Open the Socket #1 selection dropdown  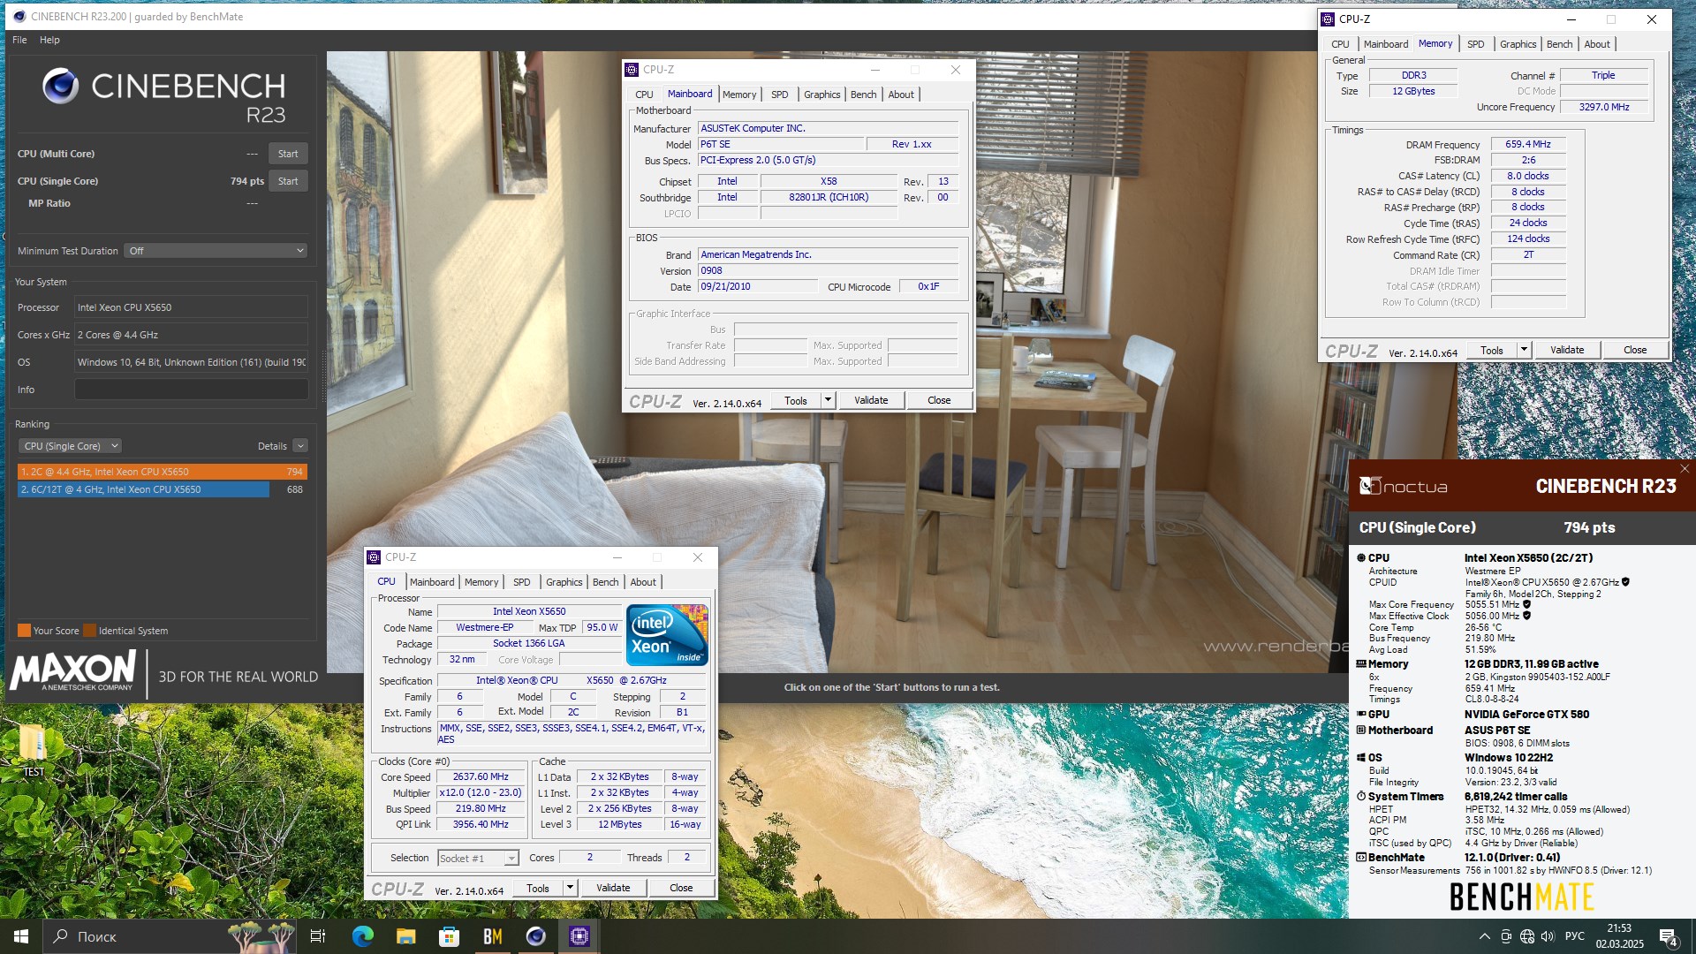click(478, 859)
